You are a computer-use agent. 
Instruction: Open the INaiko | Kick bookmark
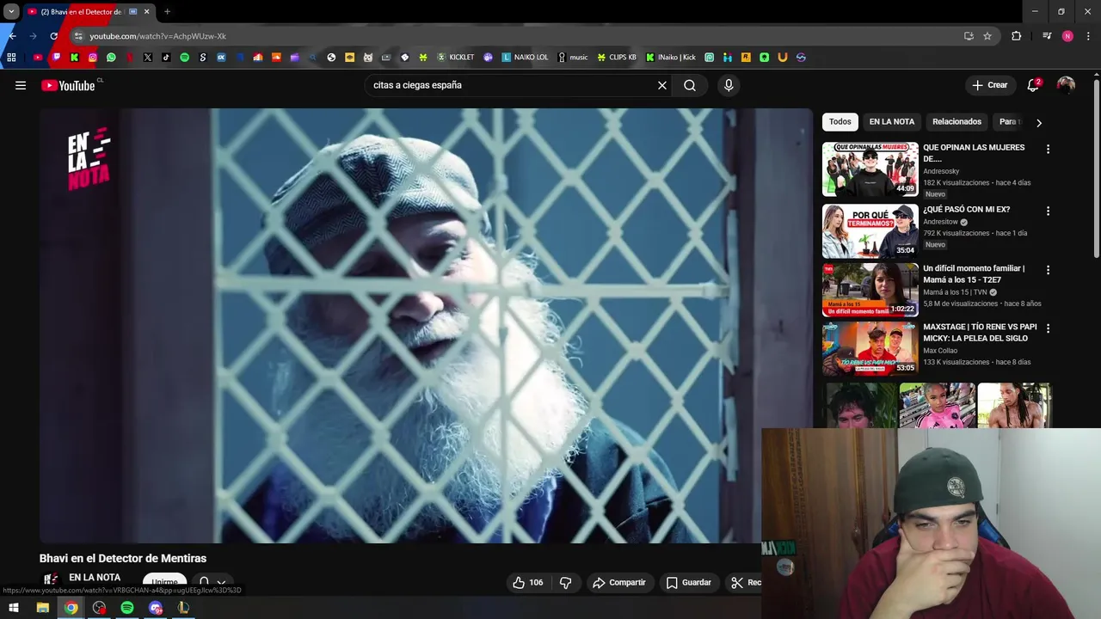pyautogui.click(x=671, y=58)
